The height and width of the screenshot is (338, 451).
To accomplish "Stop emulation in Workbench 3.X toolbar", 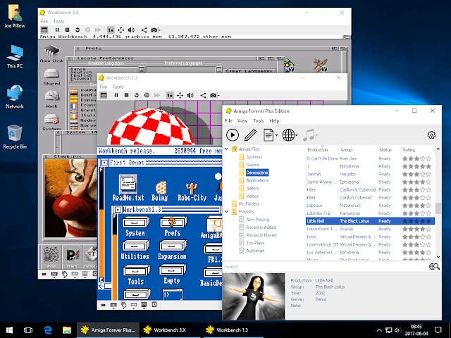I will pos(68,30).
